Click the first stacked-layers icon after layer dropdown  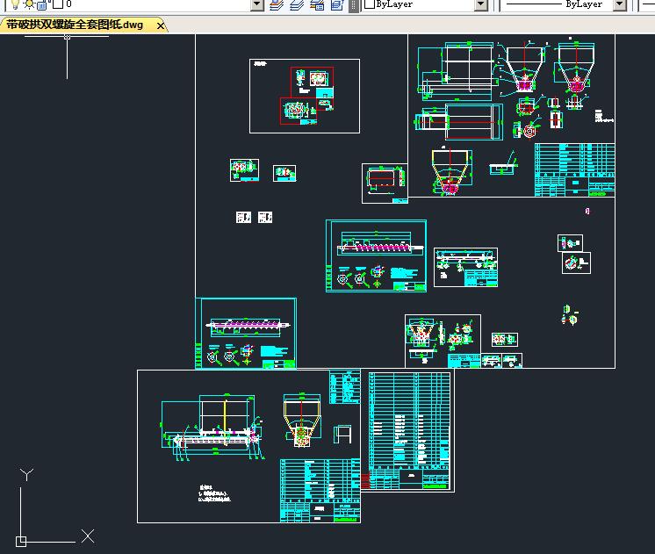click(x=276, y=4)
